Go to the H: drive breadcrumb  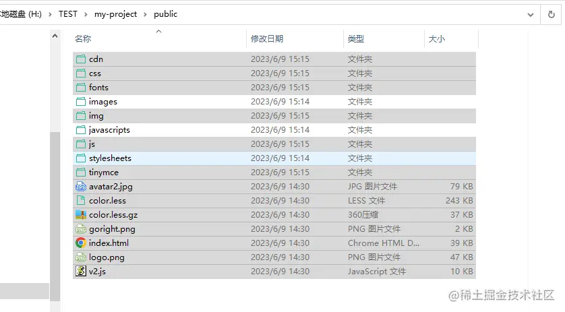(x=20, y=14)
